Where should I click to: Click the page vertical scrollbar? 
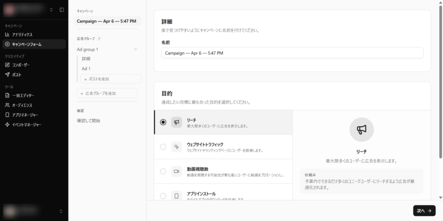click(x=440, y=79)
